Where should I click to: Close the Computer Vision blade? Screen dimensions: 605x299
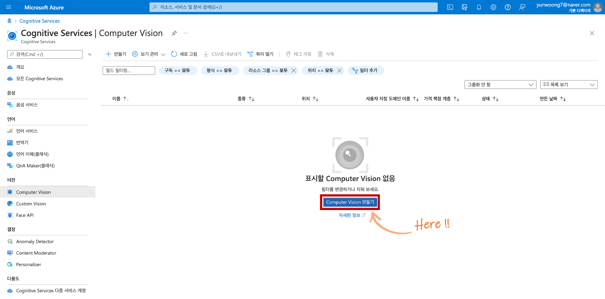click(592, 33)
